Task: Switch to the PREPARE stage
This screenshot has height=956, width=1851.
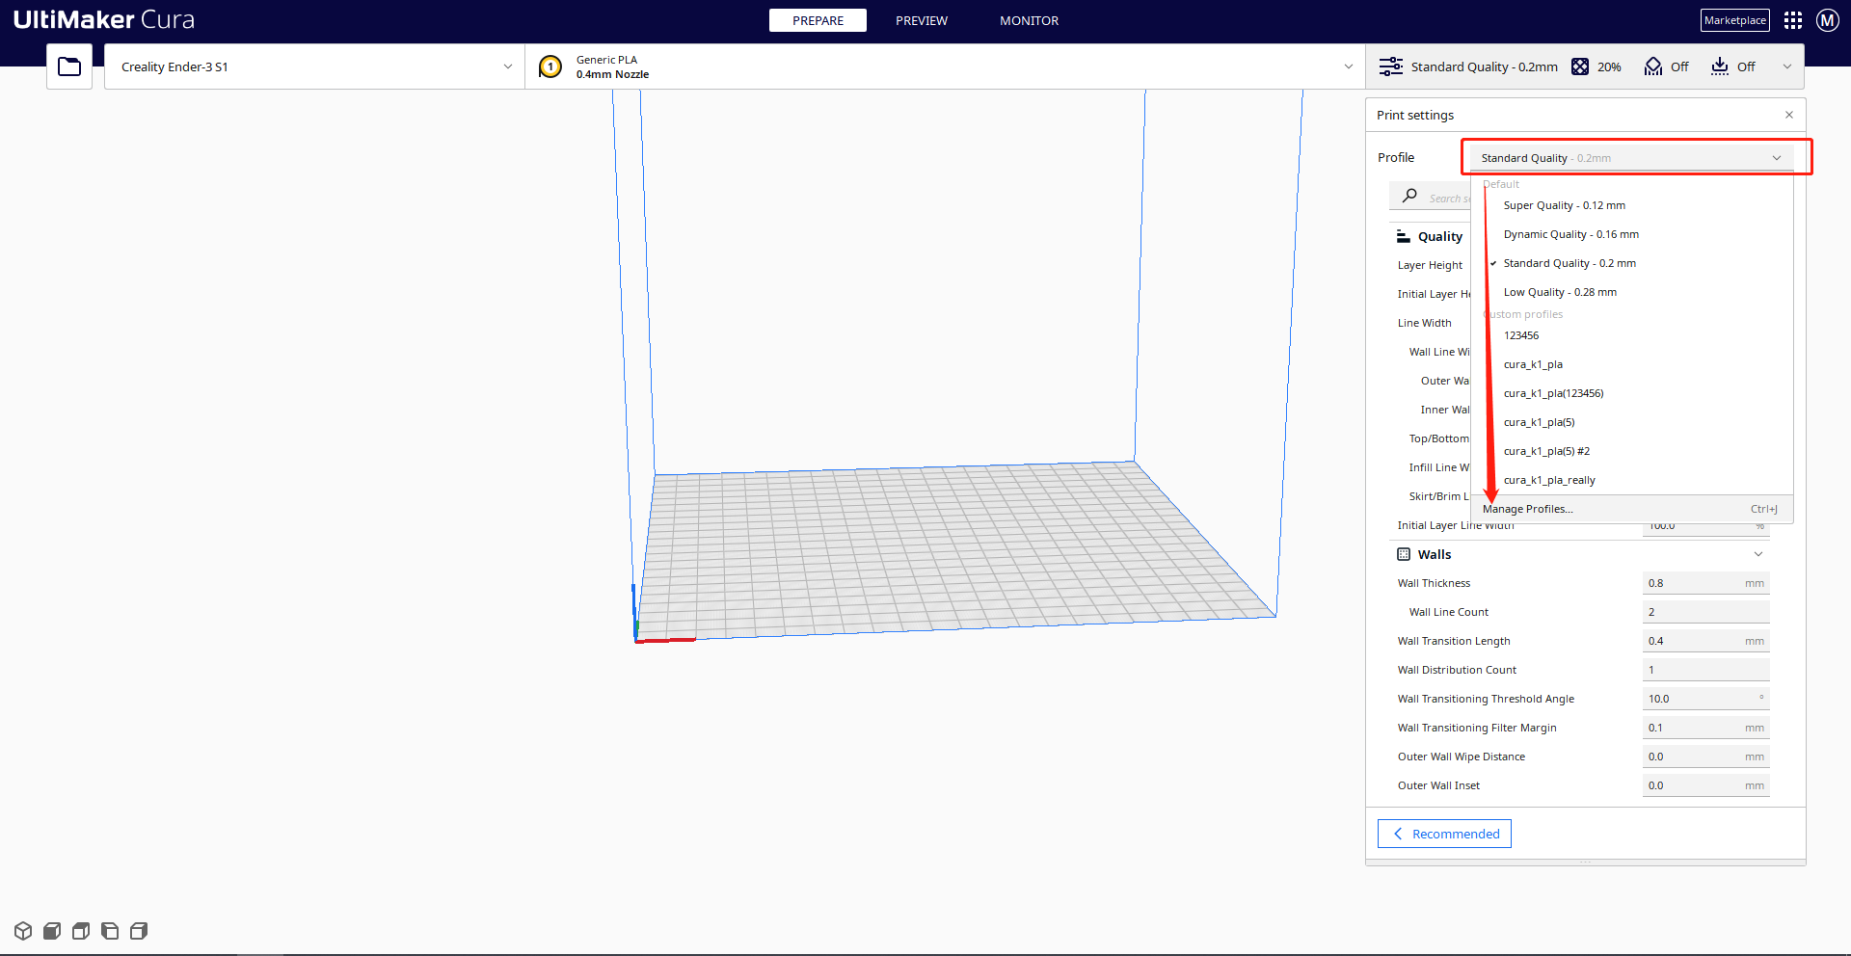Action: 818,20
